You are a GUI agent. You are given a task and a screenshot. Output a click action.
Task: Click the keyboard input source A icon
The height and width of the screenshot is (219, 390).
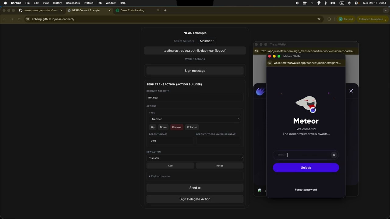click(x=342, y=3)
